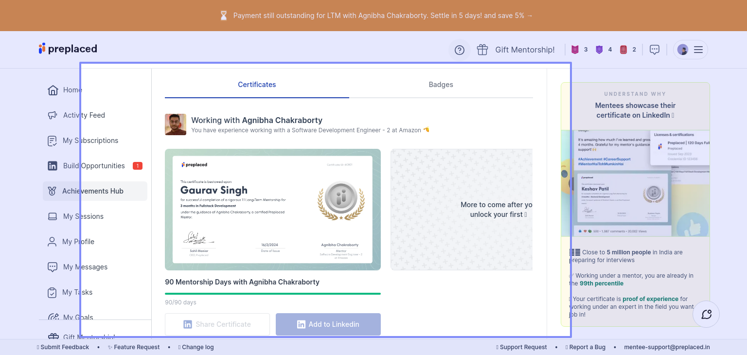The width and height of the screenshot is (747, 355).
Task: Click the pink badge icon showing 3
Action: coord(575,50)
